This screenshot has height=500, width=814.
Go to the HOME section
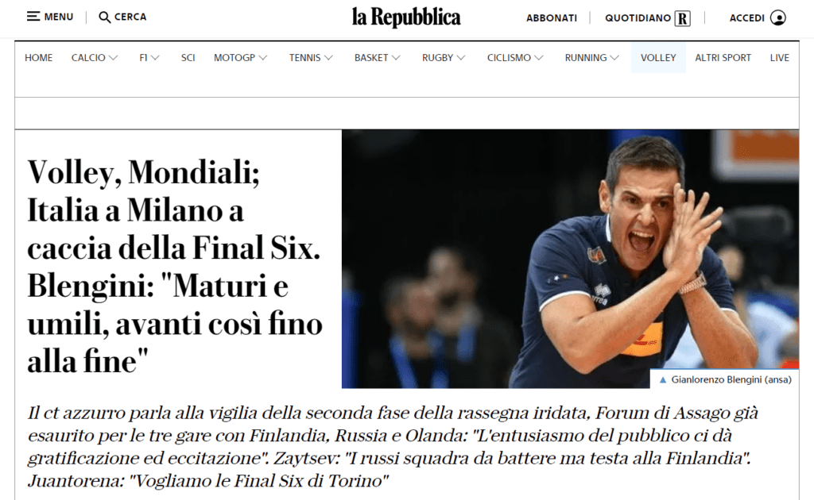click(x=38, y=57)
